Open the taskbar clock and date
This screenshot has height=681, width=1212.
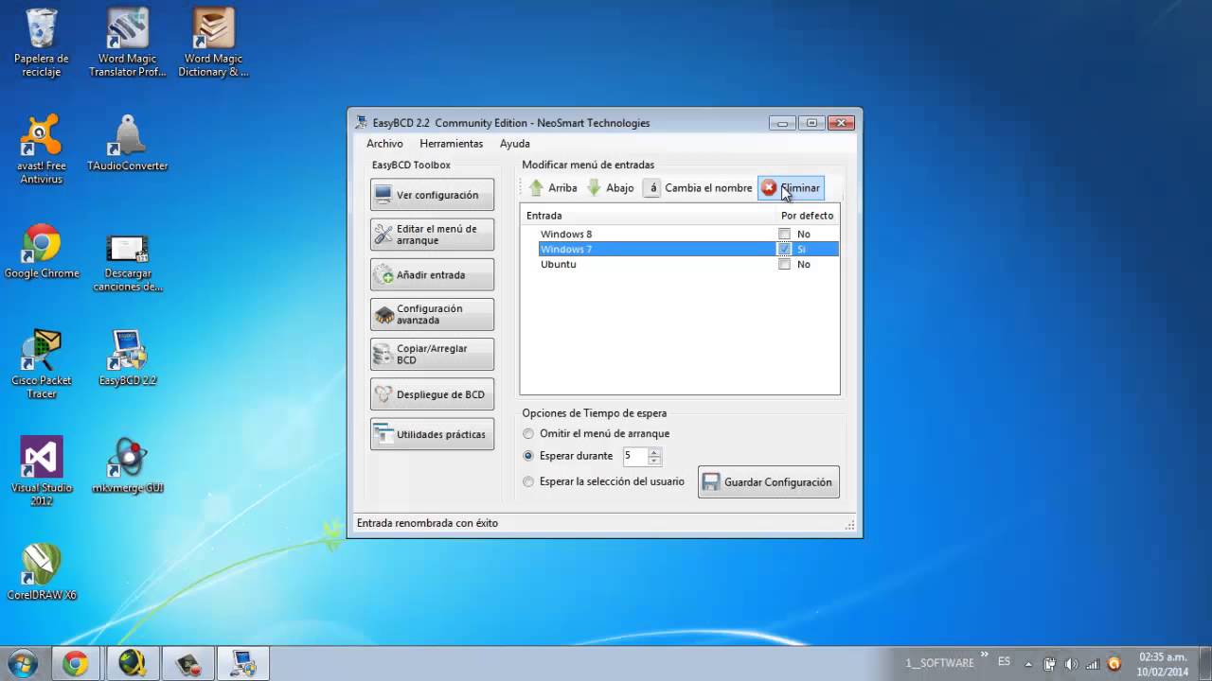click(1163, 664)
